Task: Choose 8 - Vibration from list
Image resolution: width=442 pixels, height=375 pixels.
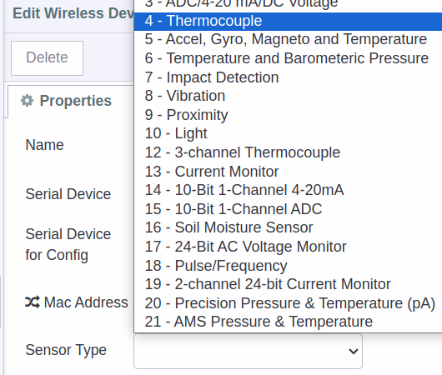Action: pos(288,96)
